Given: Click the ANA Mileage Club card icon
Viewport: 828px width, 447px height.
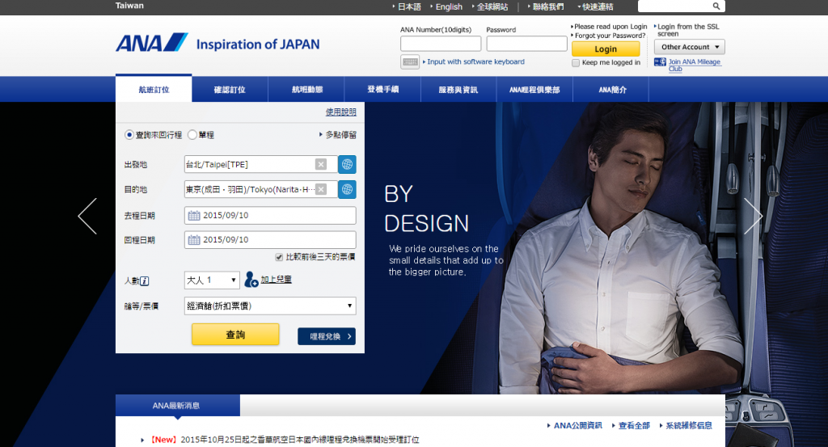Looking at the screenshot, I should (x=660, y=61).
